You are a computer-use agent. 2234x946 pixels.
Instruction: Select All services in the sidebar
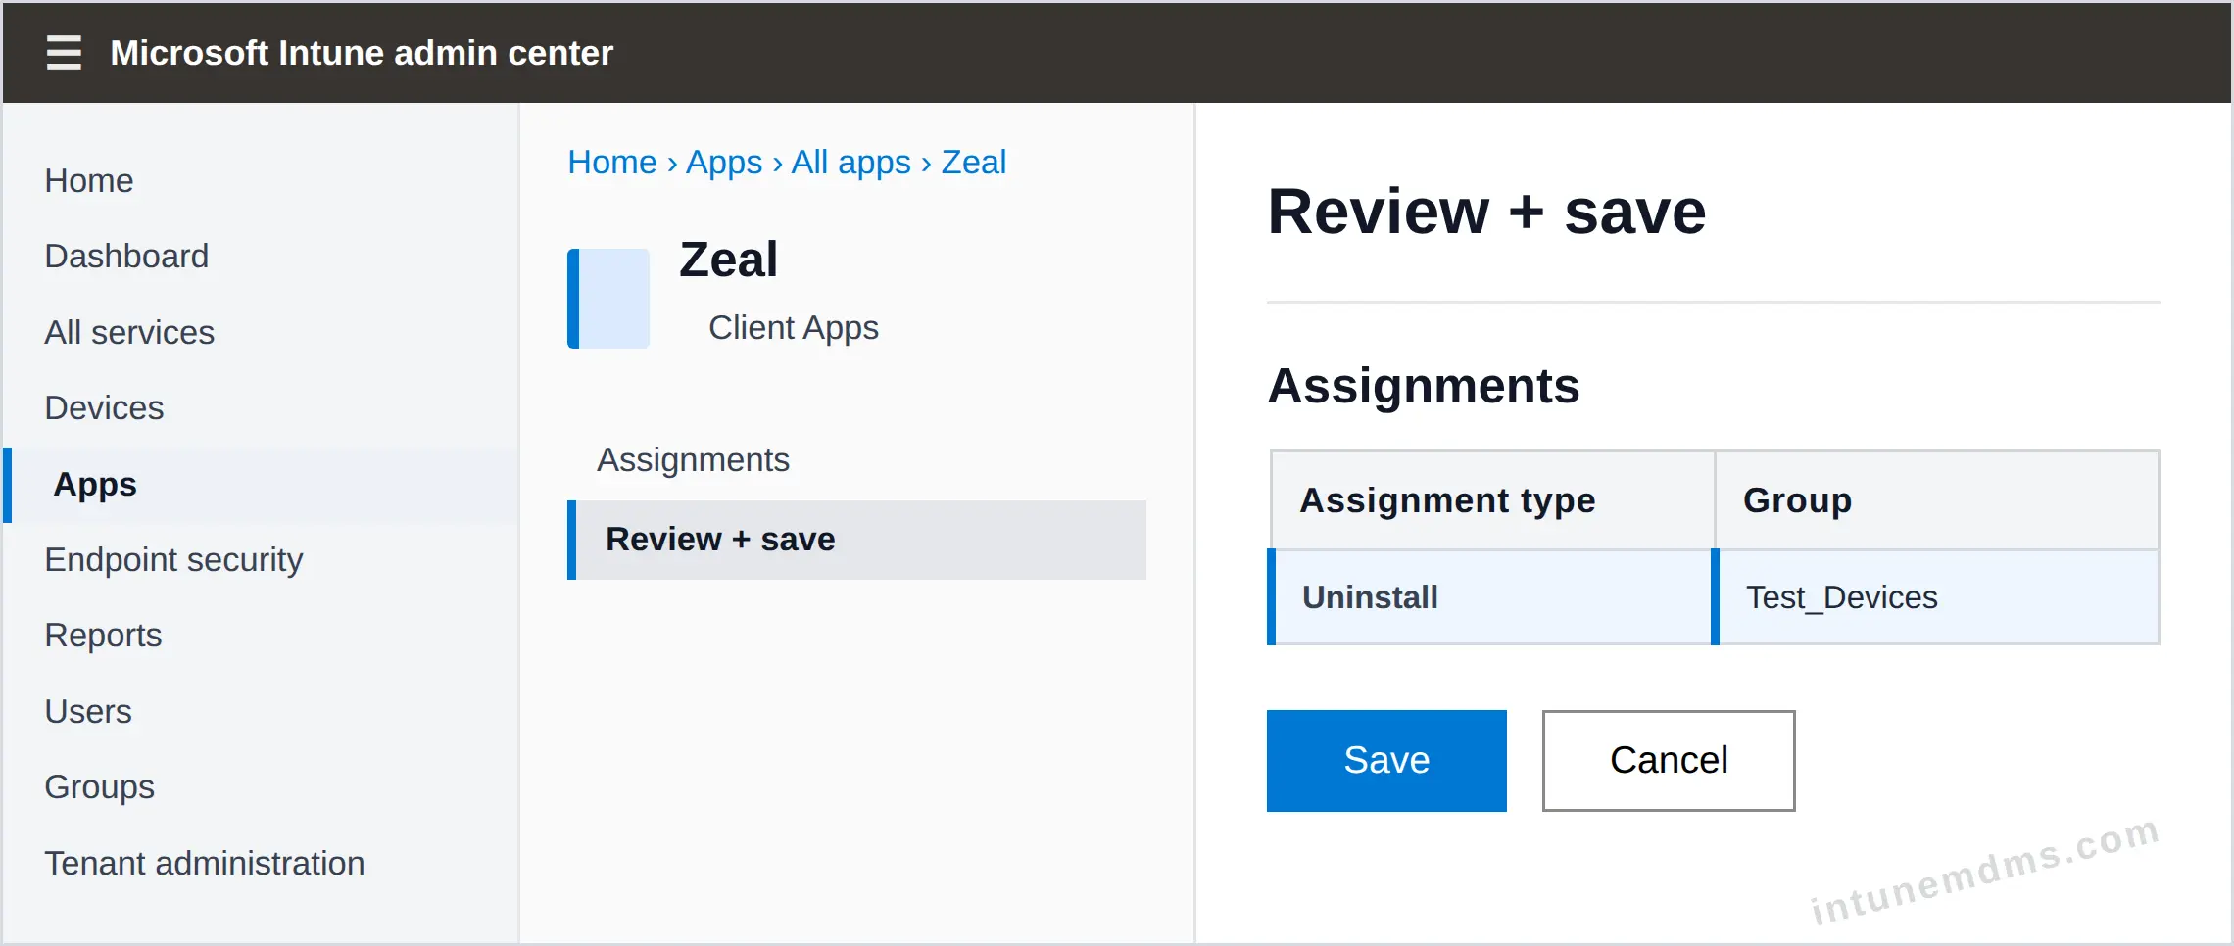click(129, 332)
